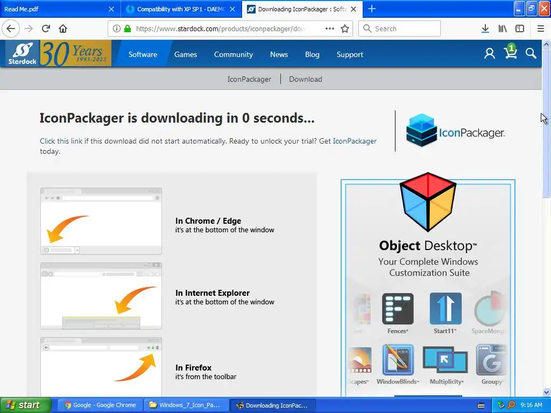Screen dimensions: 551x413
Task: View the shopping cart
Action: [510, 52]
